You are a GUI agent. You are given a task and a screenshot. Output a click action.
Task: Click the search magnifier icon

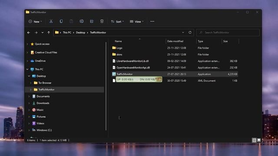(x=201, y=32)
